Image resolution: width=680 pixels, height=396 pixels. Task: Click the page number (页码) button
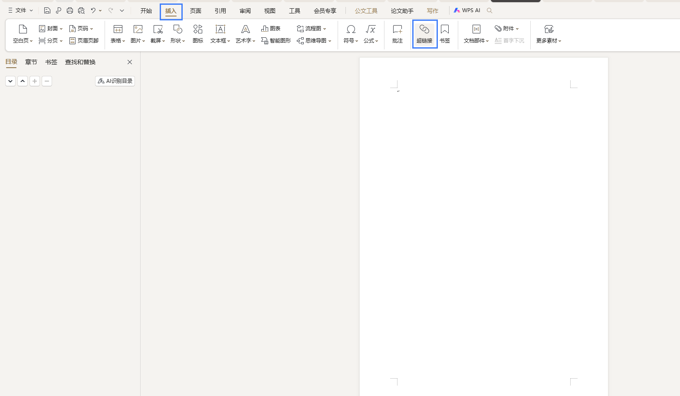(81, 29)
